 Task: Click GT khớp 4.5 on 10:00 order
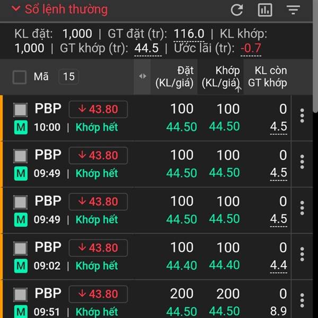278,127
